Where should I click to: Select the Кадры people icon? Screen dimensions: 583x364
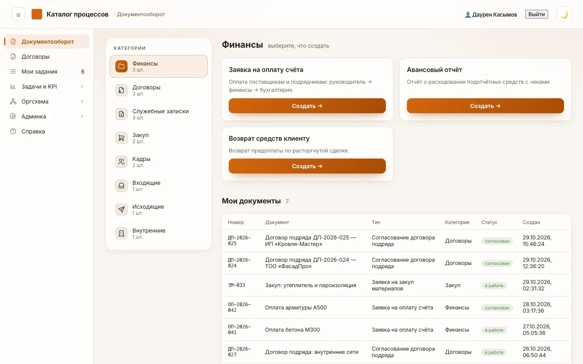pos(121,162)
